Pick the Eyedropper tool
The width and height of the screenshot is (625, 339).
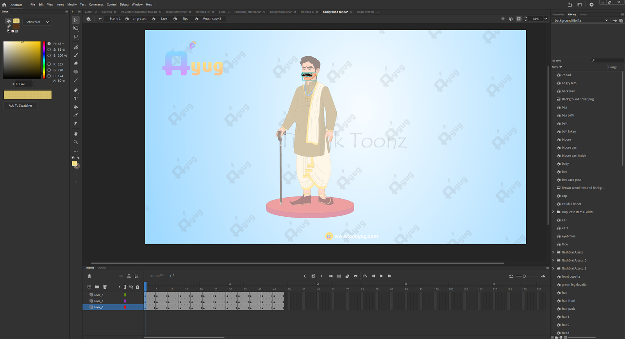click(x=76, y=116)
